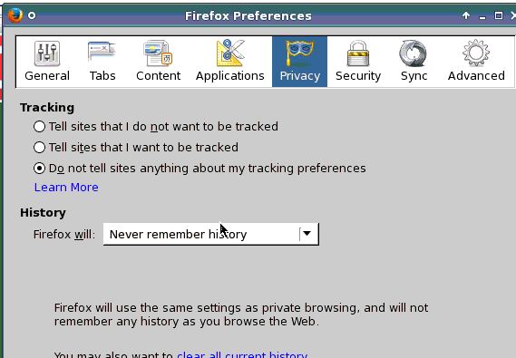Open the Advanced gear icon

[476, 53]
